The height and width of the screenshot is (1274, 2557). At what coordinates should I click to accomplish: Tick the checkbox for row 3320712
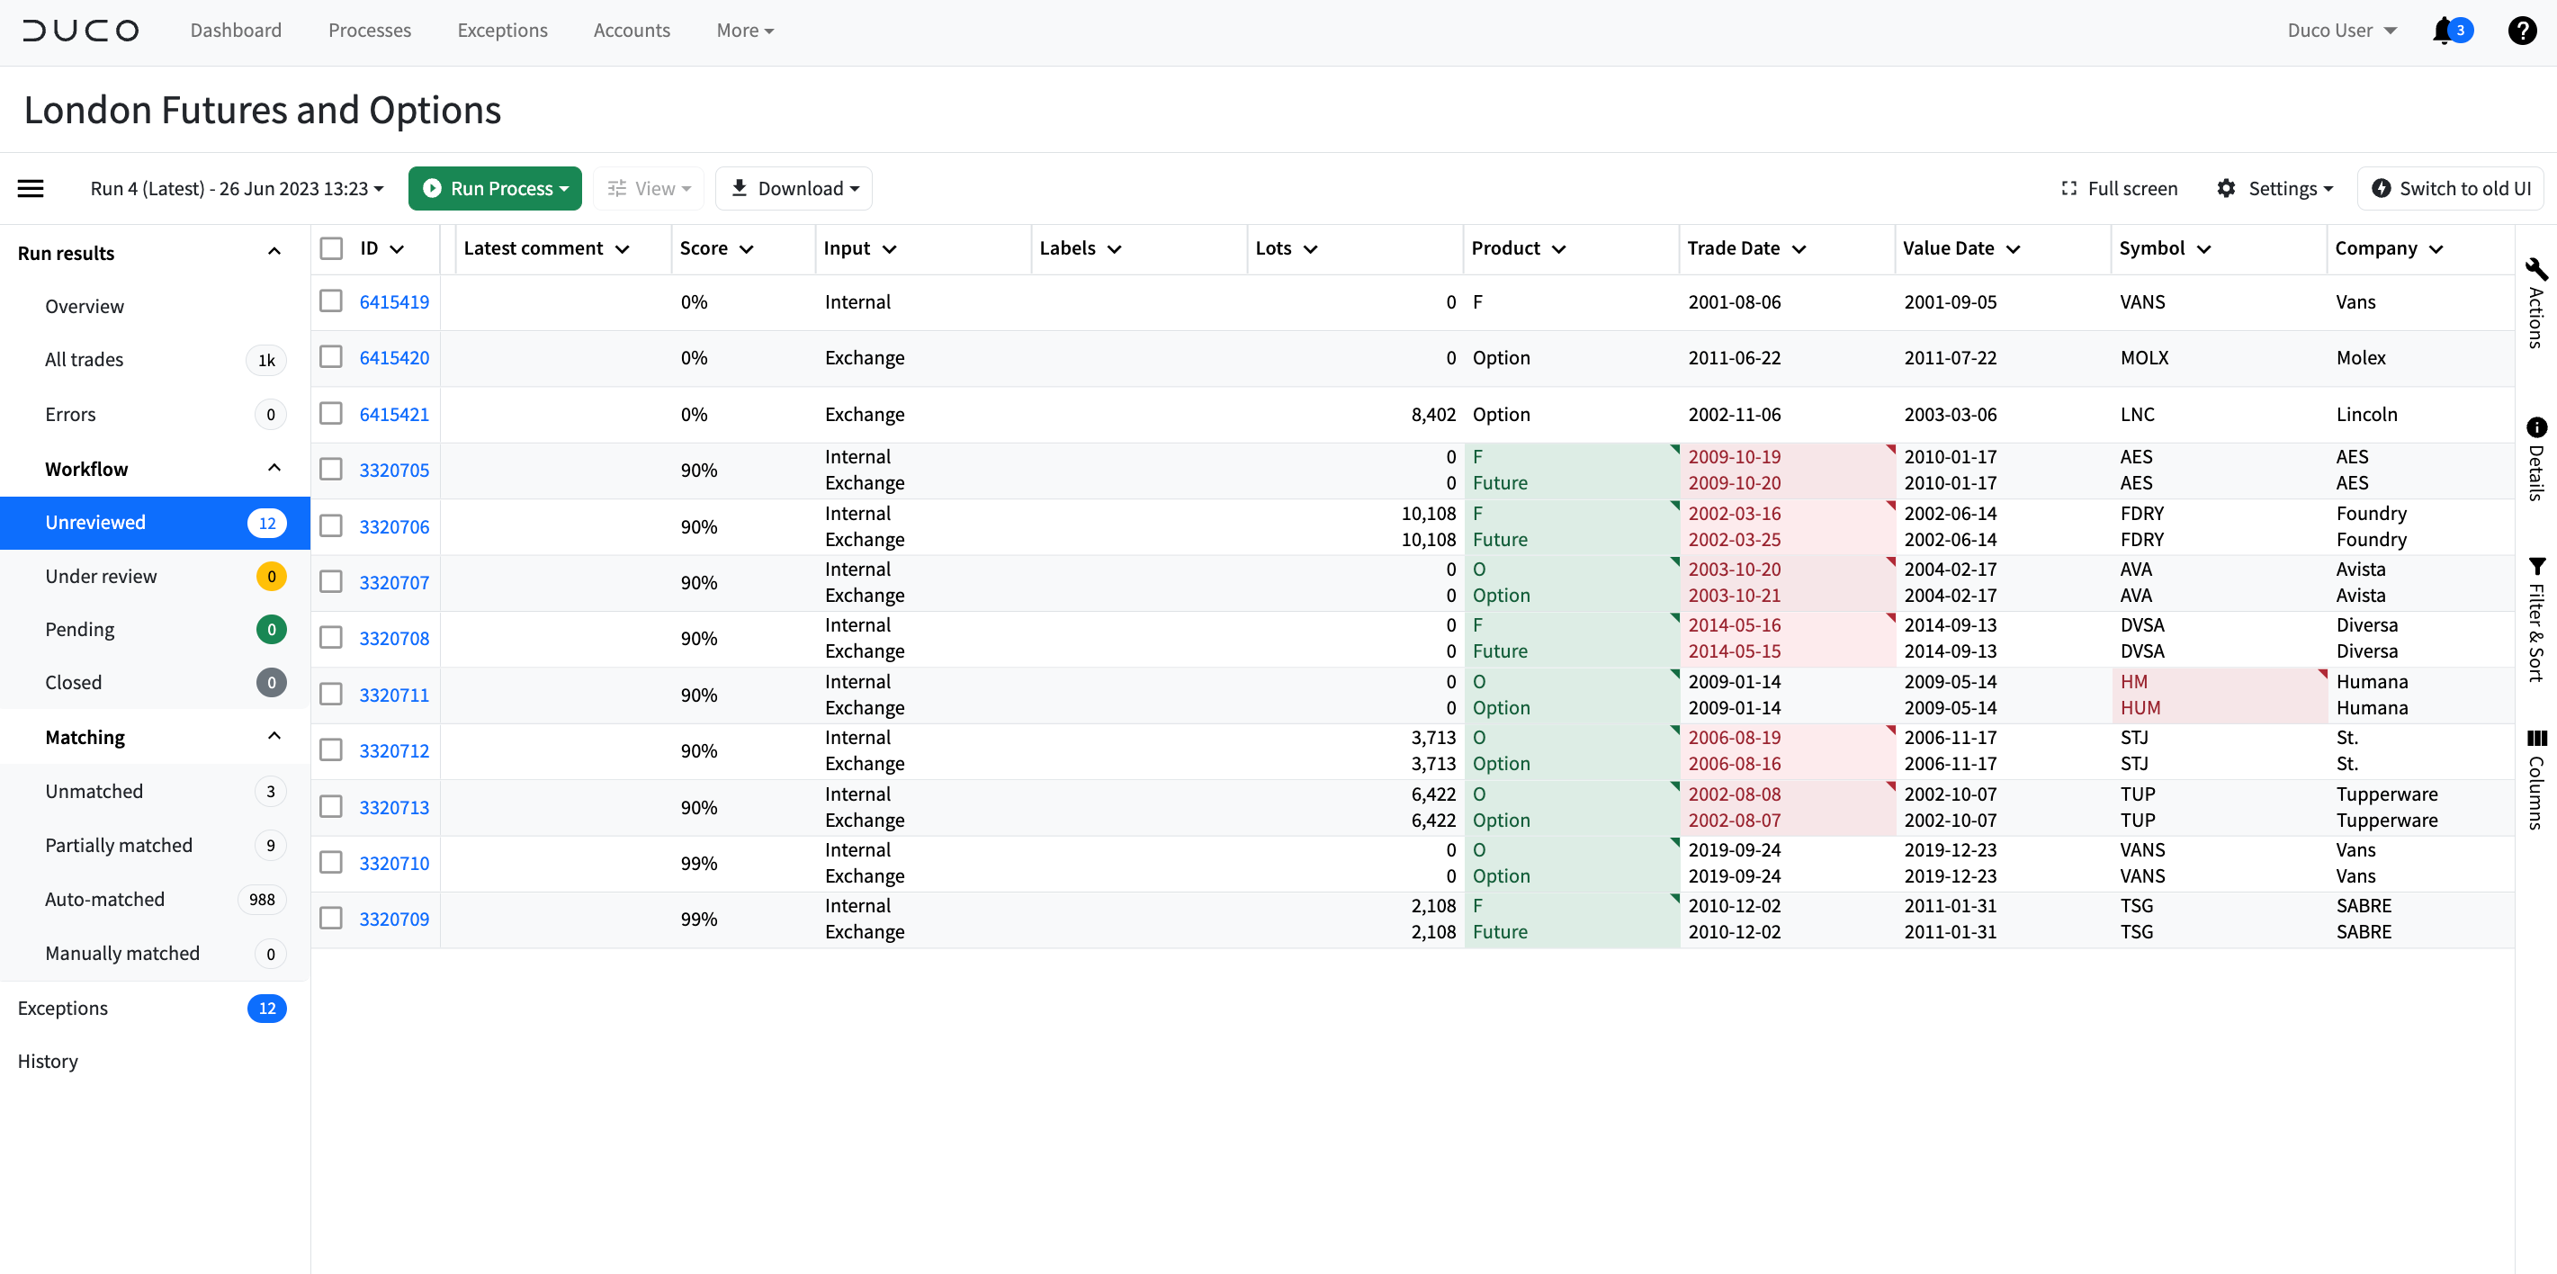pyautogui.click(x=330, y=749)
